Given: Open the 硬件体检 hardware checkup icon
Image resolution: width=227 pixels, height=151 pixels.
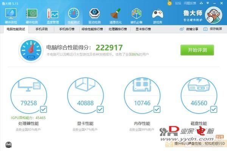Looking at the screenshot, I should [x=11, y=16].
